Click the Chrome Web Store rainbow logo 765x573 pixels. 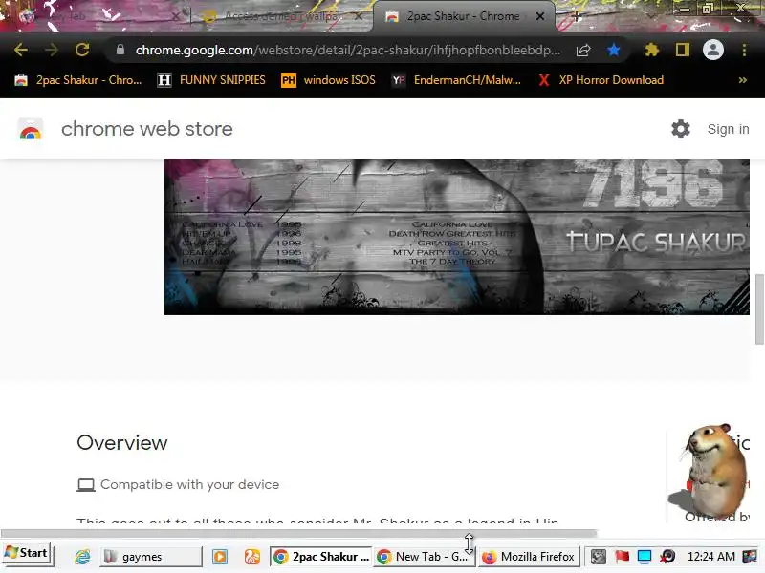pyautogui.click(x=31, y=129)
